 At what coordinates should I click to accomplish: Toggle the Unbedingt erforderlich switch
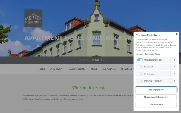(140, 60)
